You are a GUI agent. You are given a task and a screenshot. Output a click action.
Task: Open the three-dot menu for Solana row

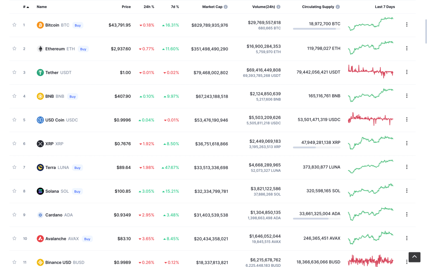(407, 191)
